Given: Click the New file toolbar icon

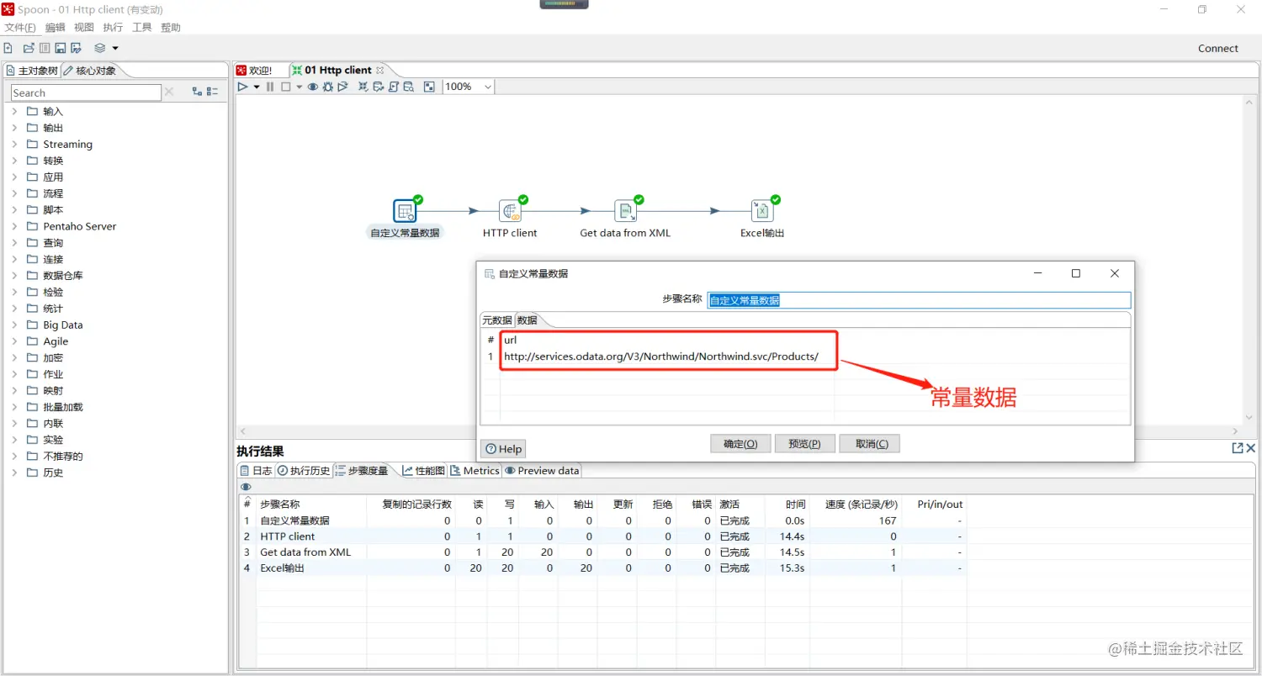Looking at the screenshot, I should point(8,48).
